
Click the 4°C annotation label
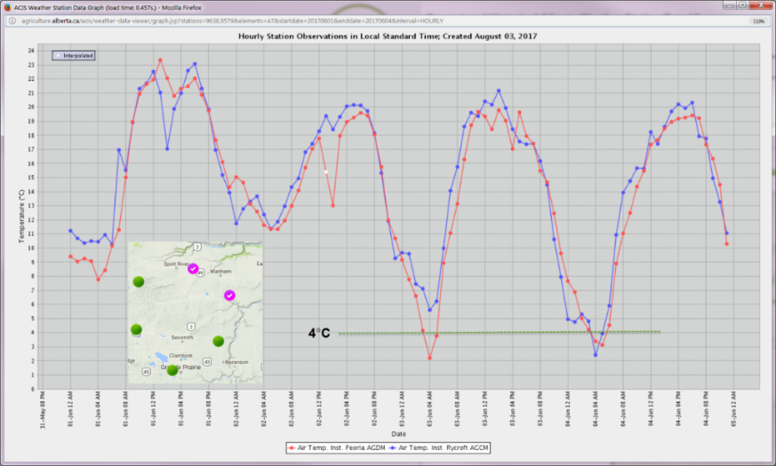pos(319,333)
